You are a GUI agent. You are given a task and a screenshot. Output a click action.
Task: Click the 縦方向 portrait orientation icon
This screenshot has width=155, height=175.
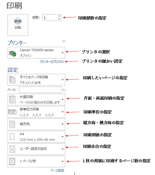(12, 124)
